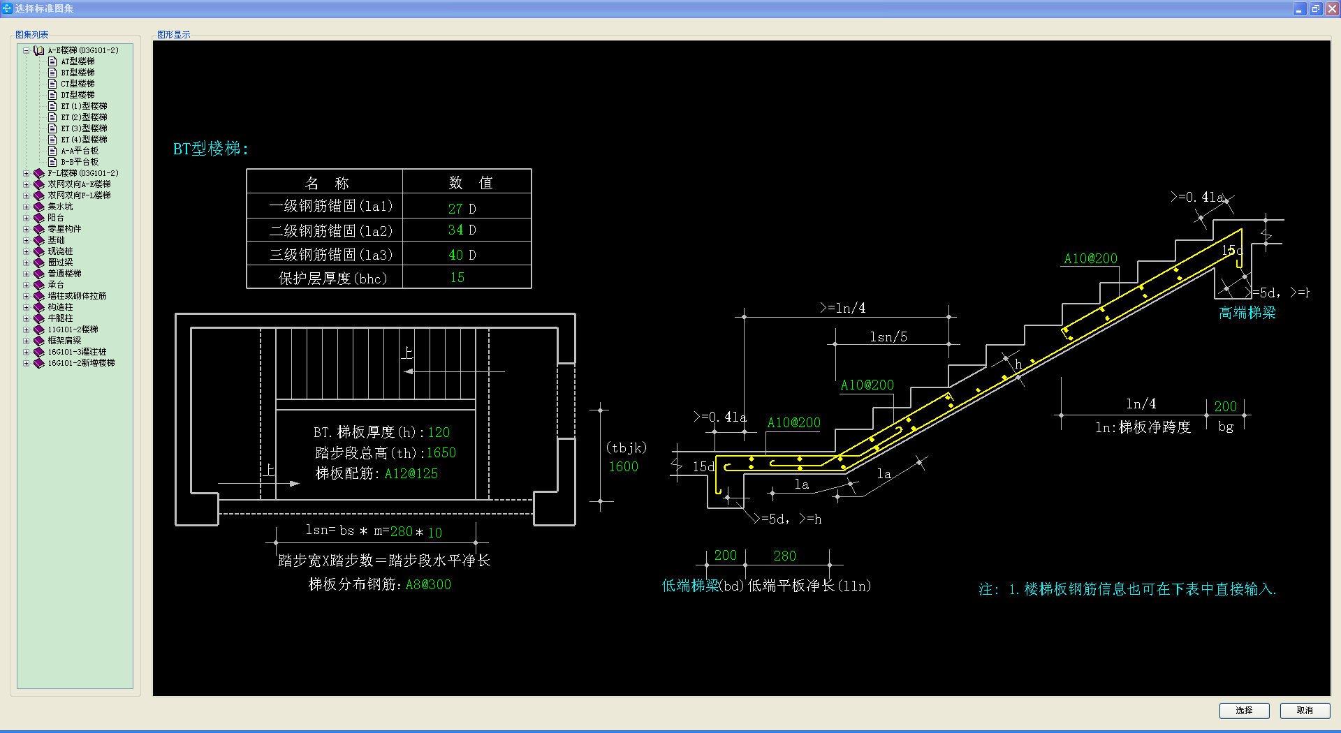Click the la3 anchorage value 40

pyautogui.click(x=455, y=255)
